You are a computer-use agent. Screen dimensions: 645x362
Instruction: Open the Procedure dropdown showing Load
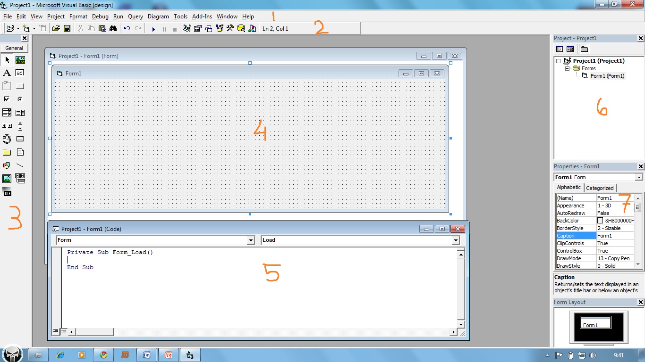pyautogui.click(x=455, y=240)
